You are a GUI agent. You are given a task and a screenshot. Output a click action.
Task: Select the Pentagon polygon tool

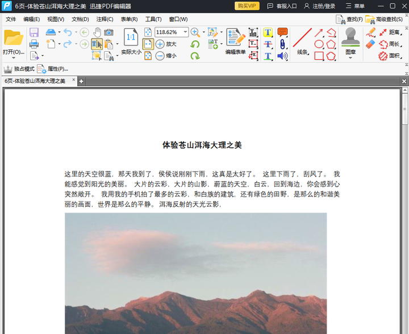331,44
